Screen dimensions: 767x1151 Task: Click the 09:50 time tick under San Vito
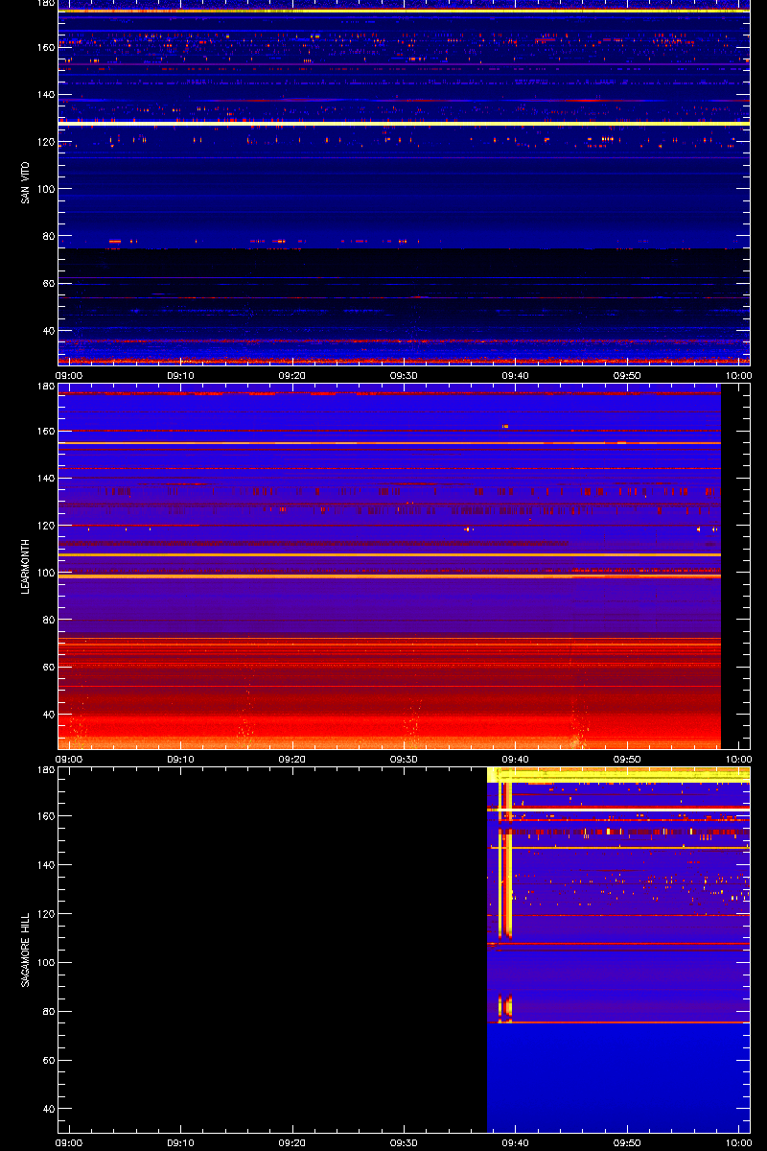[627, 376]
